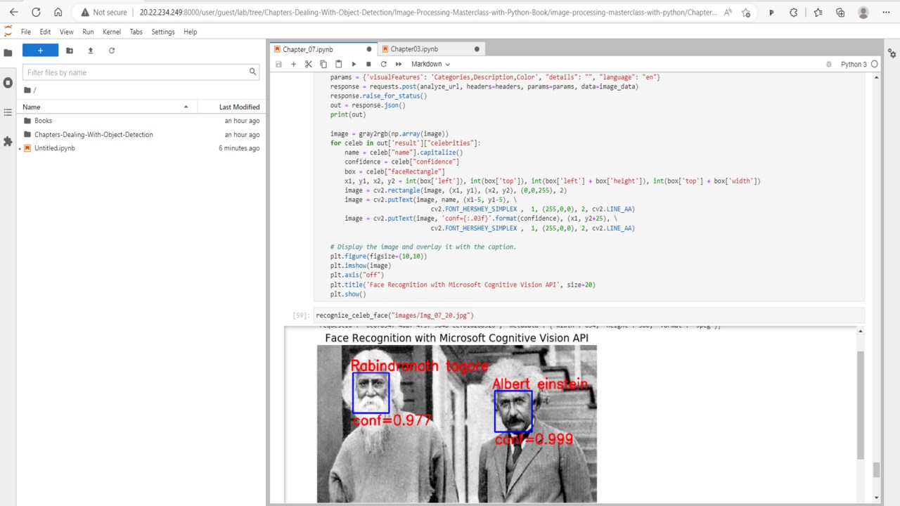Open browser Extensions puzzle icon
Image resolution: width=900 pixels, height=506 pixels.
point(794,12)
